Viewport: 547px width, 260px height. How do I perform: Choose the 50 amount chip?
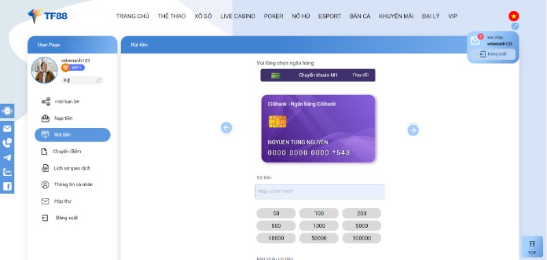[276, 213]
